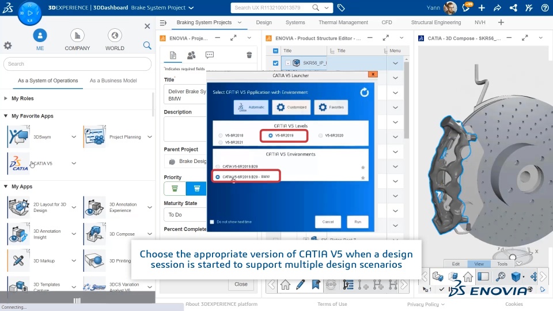Click the home view icon in 3D Compose toolbar
Image resolution: width=553 pixels, height=311 pixels.
[468, 277]
